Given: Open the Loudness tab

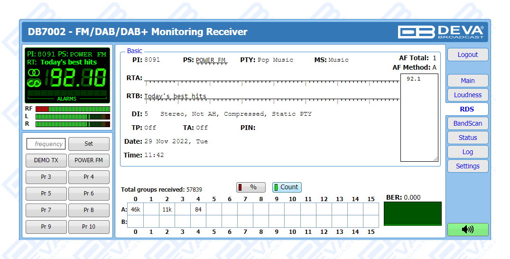Looking at the screenshot, I should pos(467,95).
